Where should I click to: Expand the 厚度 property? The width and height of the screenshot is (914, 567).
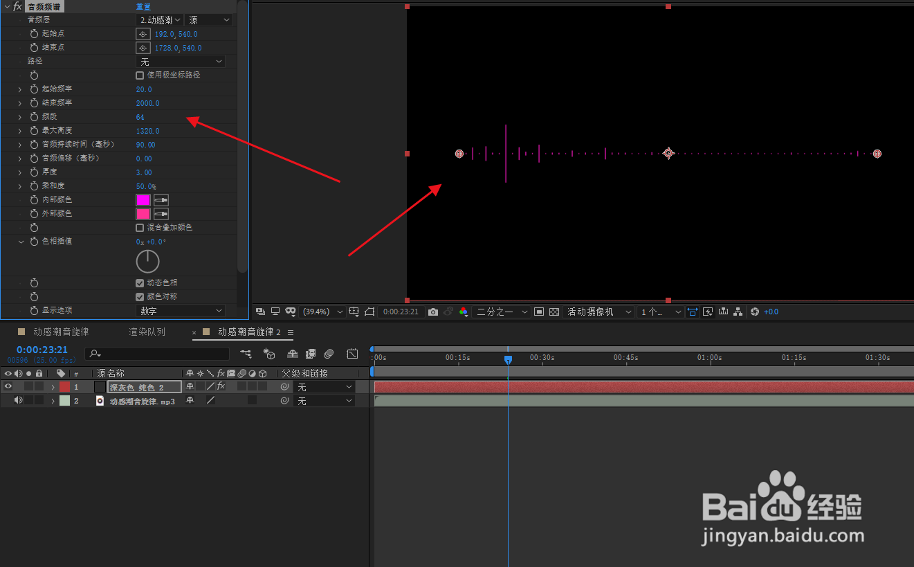[20, 172]
